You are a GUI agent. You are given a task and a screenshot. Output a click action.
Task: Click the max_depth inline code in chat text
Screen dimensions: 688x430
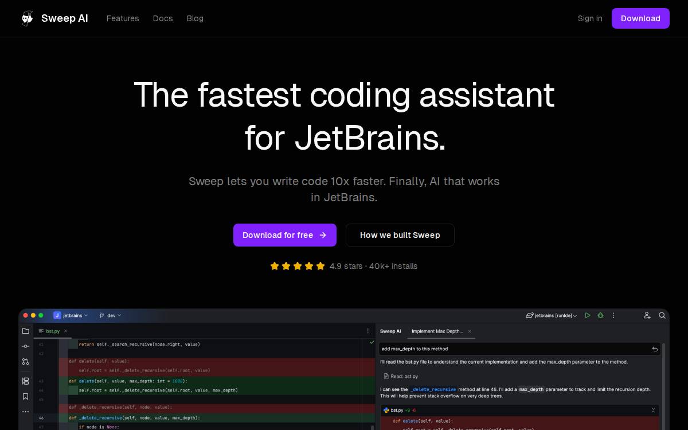[531, 389]
